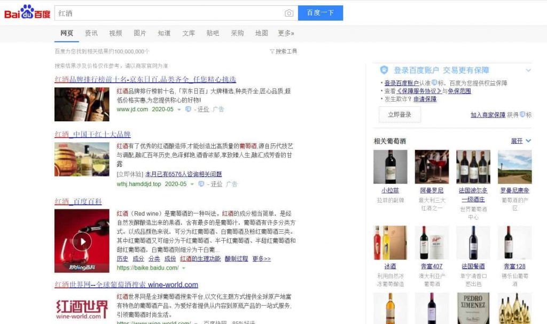Click the guarantee badge icon in wthj.hamddjd.top result
This screenshot has height=324, width=547.
(201, 183)
